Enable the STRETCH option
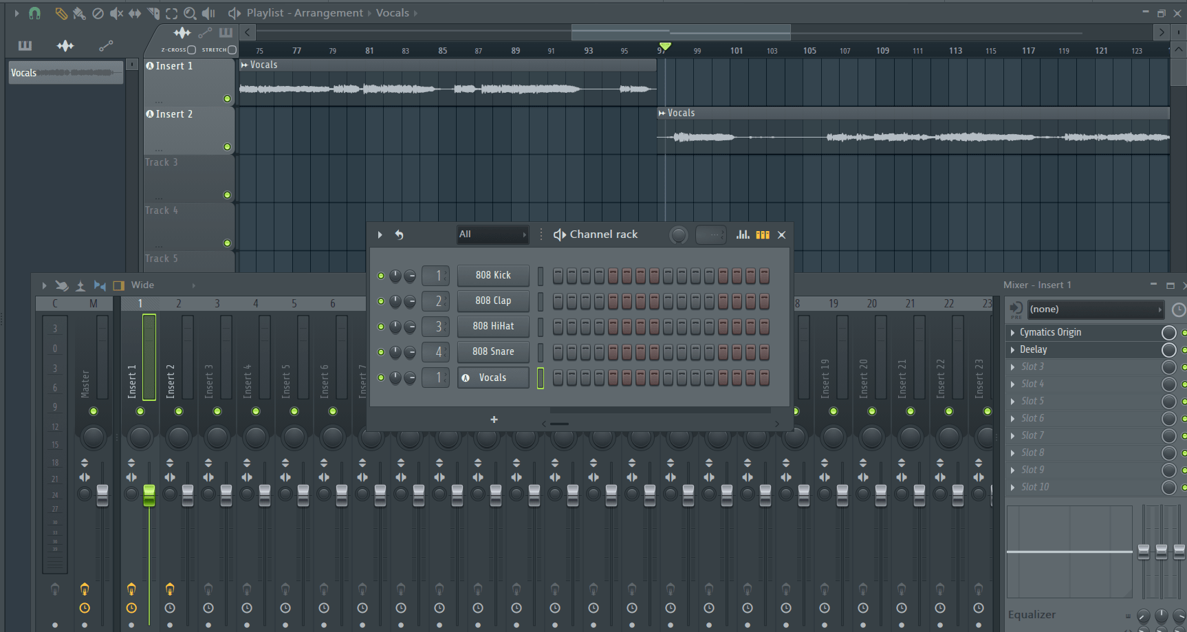 point(231,50)
